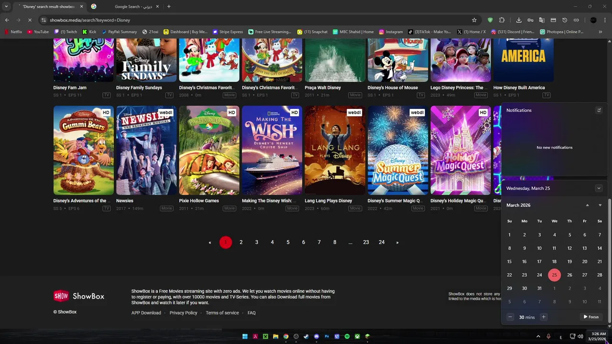612x344 pixels.
Task: Open Discord from the taskbar
Action: [317, 336]
